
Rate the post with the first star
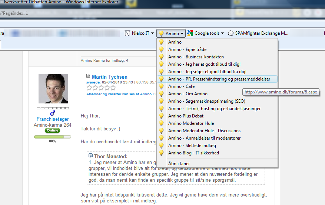click(89, 88)
